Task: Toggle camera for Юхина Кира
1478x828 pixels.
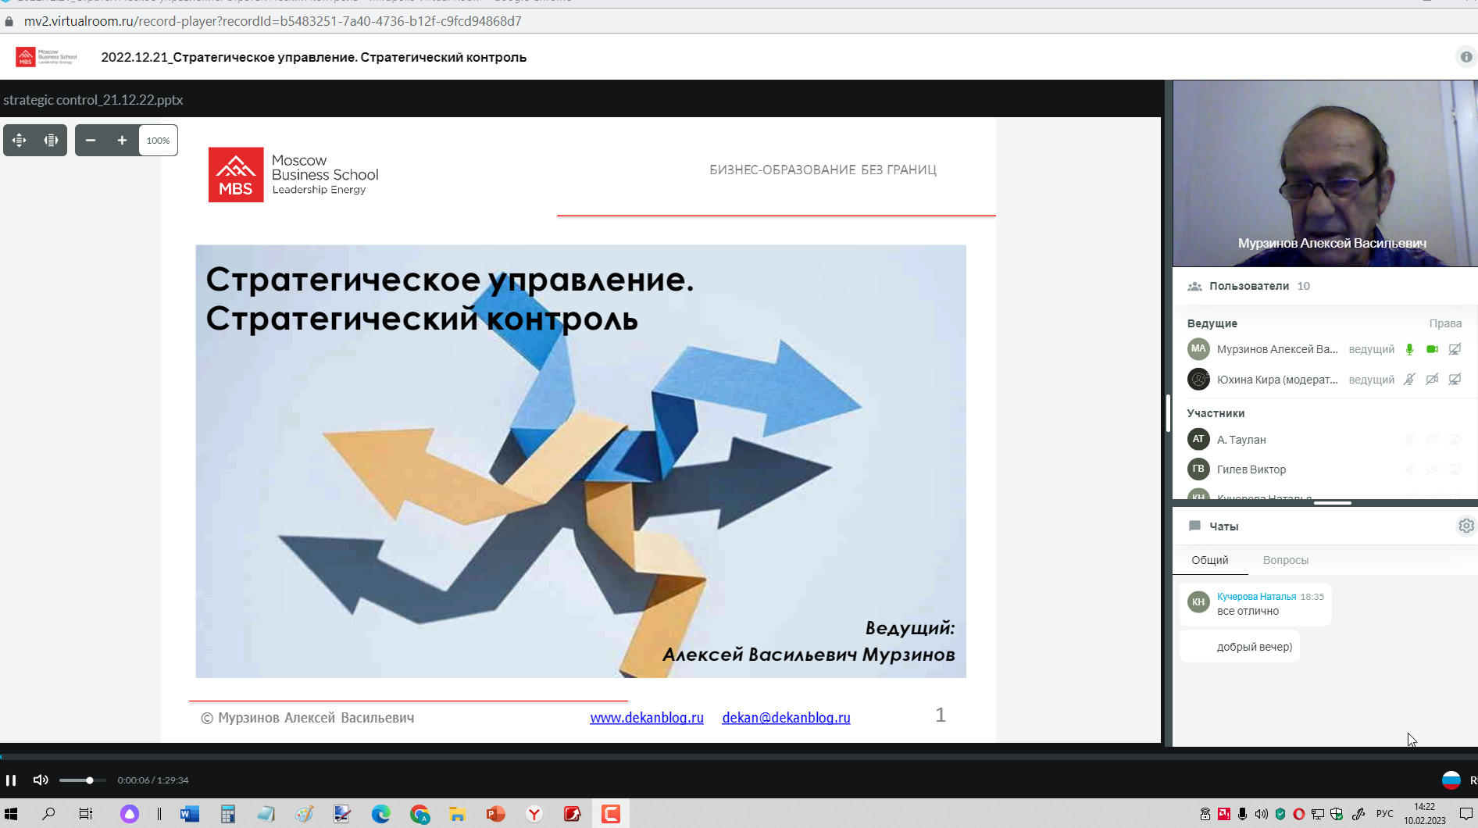Action: [1432, 380]
